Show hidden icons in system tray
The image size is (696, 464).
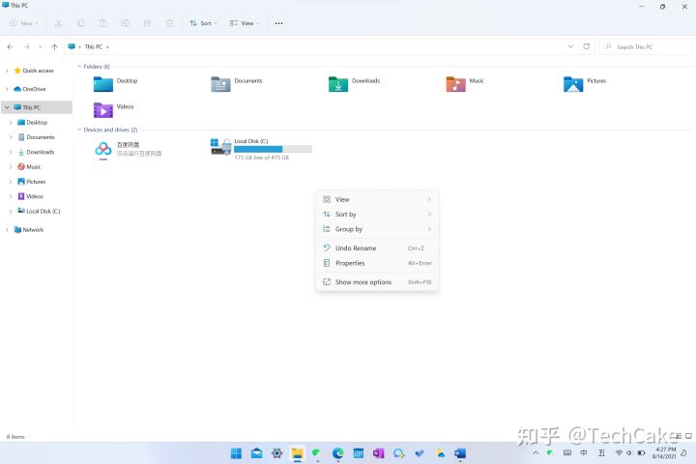click(536, 453)
